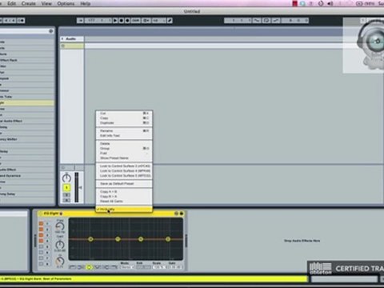Choose Rename in the context menu

(124, 131)
